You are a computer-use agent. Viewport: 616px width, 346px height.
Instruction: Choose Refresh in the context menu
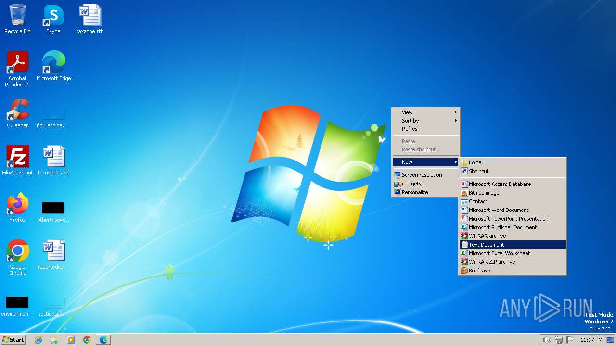click(x=426, y=129)
